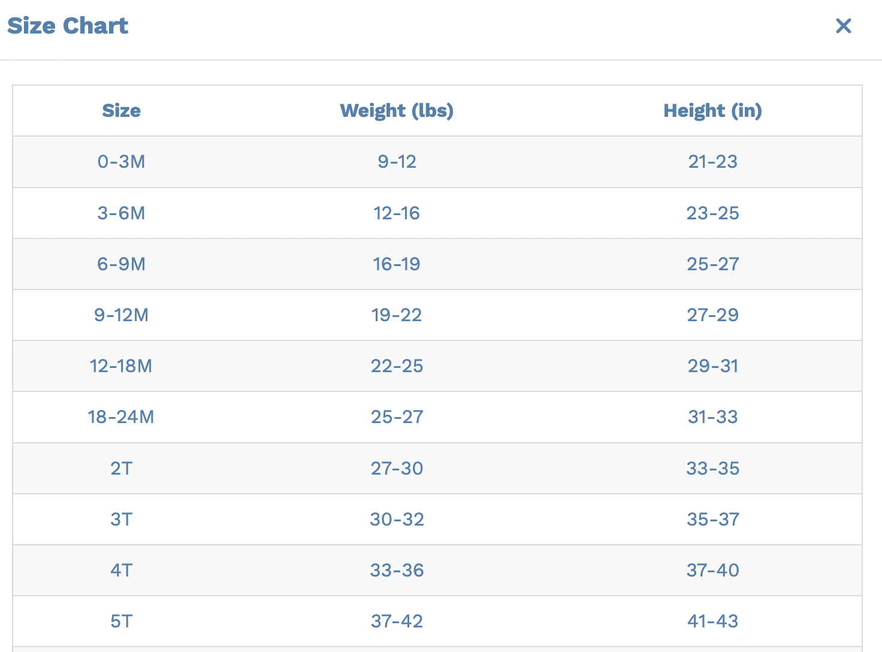The image size is (882, 652).
Task: Click the 27-30 weight value
Action: click(397, 469)
